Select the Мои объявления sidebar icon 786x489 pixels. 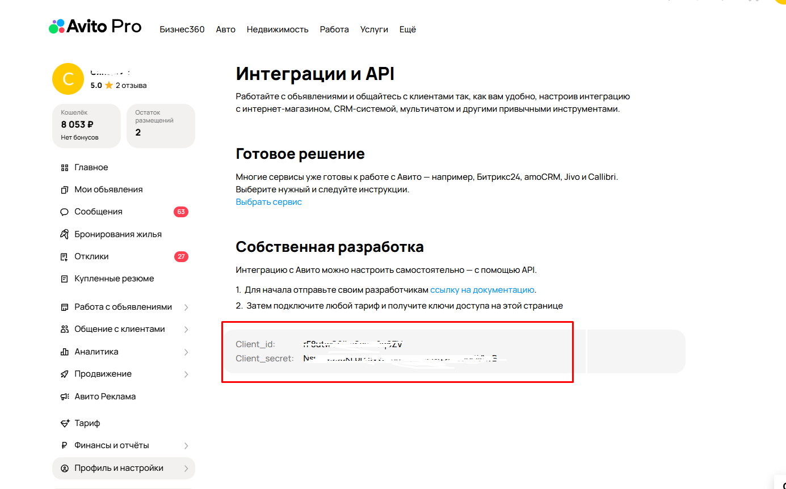point(64,189)
